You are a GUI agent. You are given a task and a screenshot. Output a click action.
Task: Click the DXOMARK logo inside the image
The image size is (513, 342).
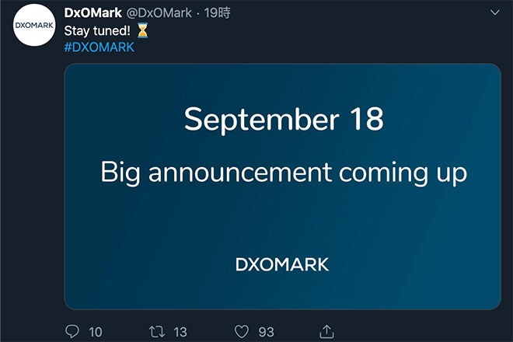click(x=282, y=264)
